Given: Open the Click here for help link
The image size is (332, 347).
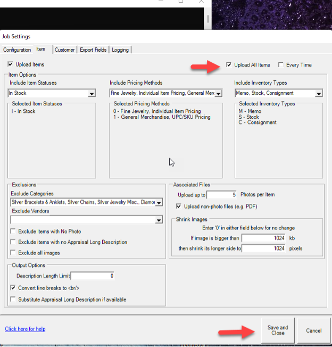Looking at the screenshot, I should 25,329.
